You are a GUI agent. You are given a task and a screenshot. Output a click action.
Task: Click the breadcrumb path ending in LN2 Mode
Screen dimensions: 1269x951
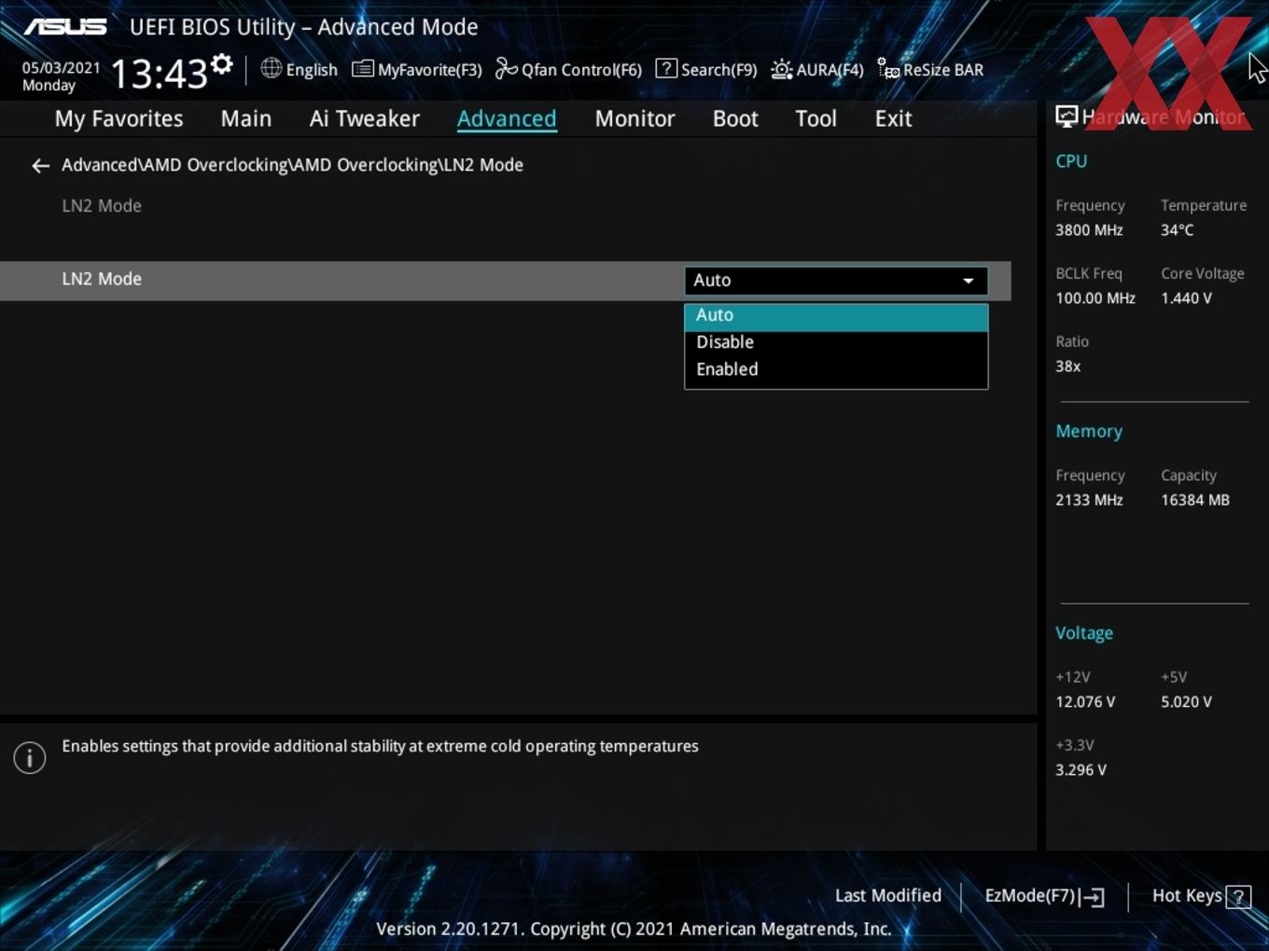click(x=292, y=165)
